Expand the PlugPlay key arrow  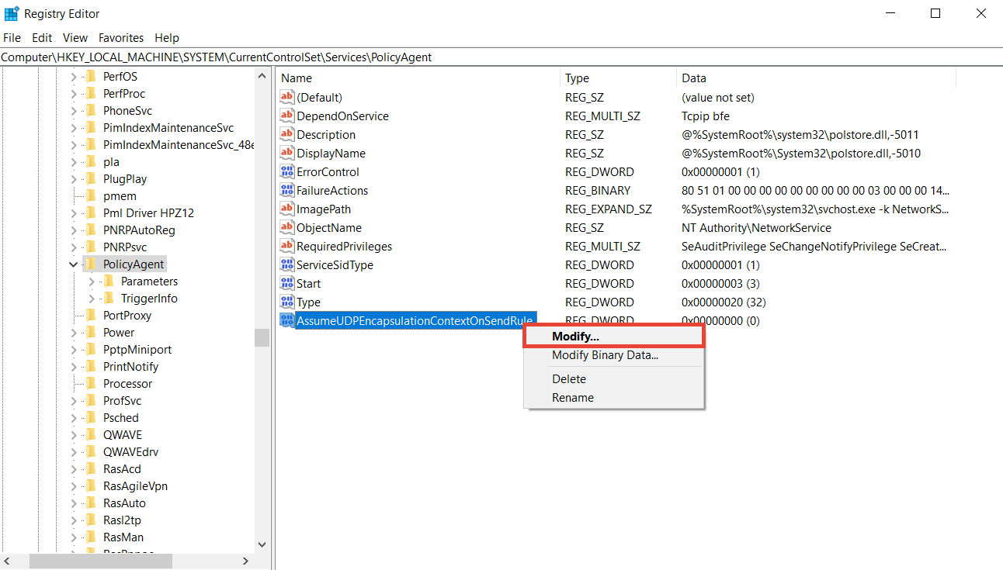[74, 179]
